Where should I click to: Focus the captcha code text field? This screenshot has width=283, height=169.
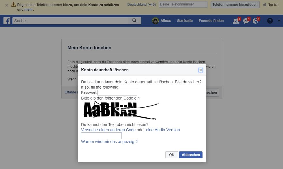[x=101, y=136]
